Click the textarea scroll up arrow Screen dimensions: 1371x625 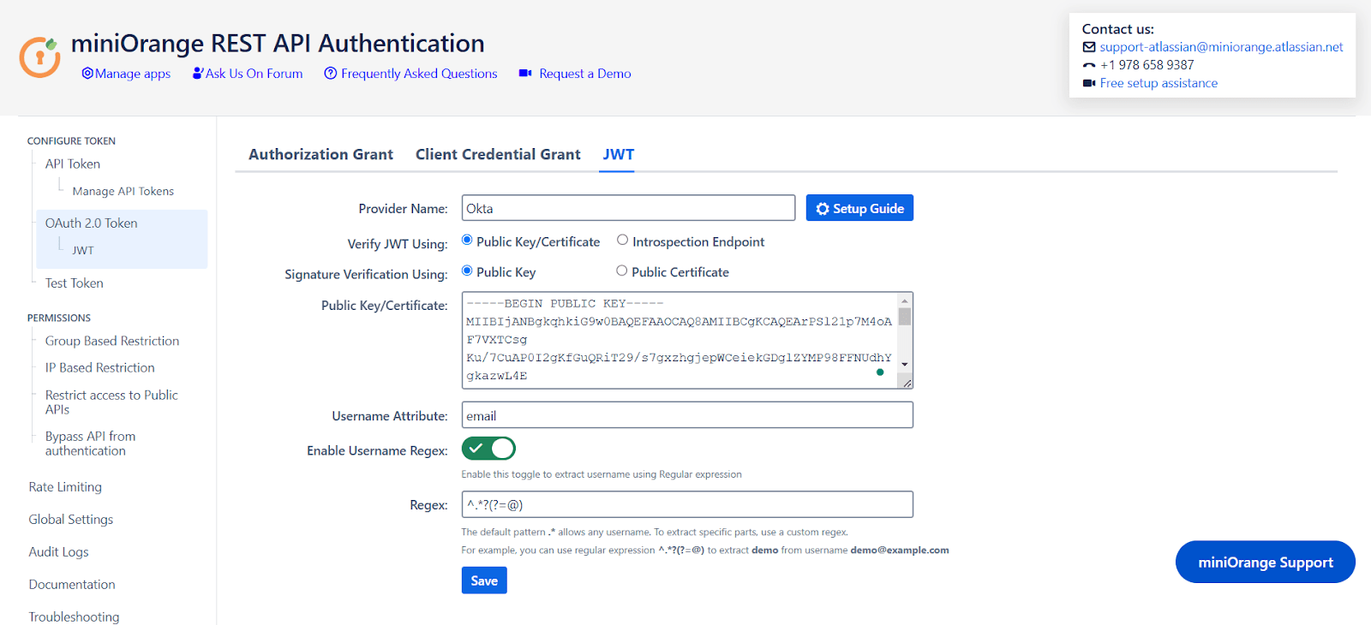coord(905,301)
